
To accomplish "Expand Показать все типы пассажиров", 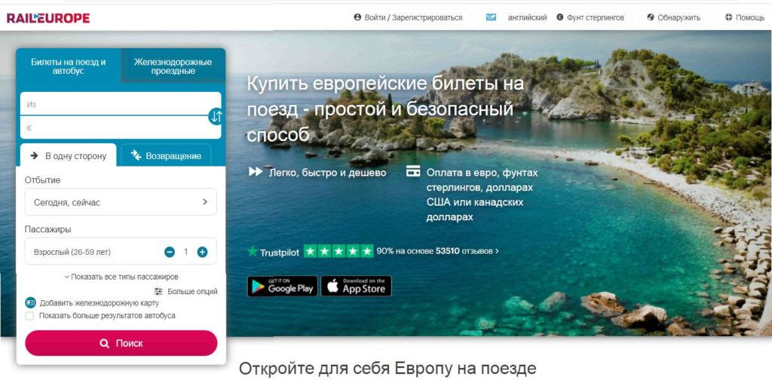I will pos(121,277).
